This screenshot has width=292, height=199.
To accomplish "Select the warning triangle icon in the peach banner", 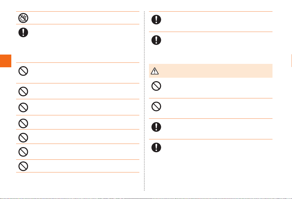I will (x=155, y=71).
